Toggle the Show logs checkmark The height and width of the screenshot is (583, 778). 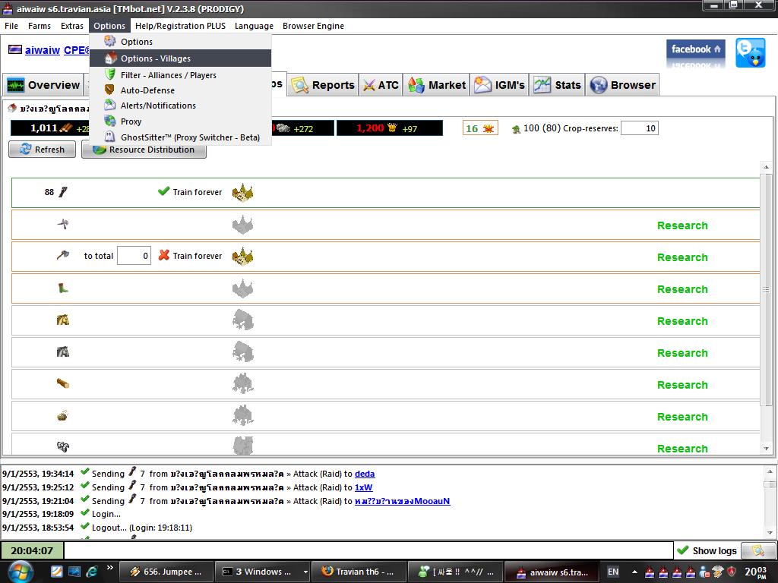coord(683,550)
